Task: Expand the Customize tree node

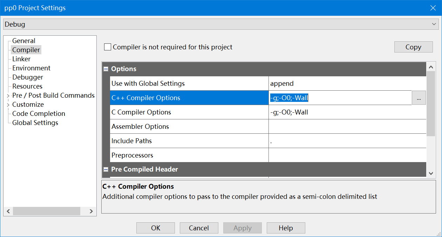Action: 8,105
